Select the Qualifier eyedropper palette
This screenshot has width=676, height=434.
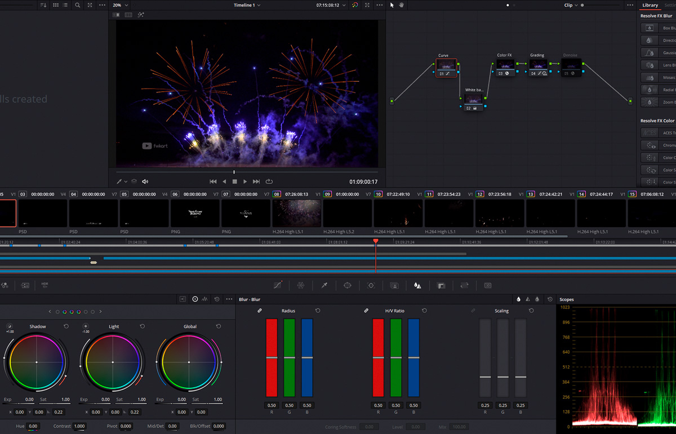tap(324, 286)
